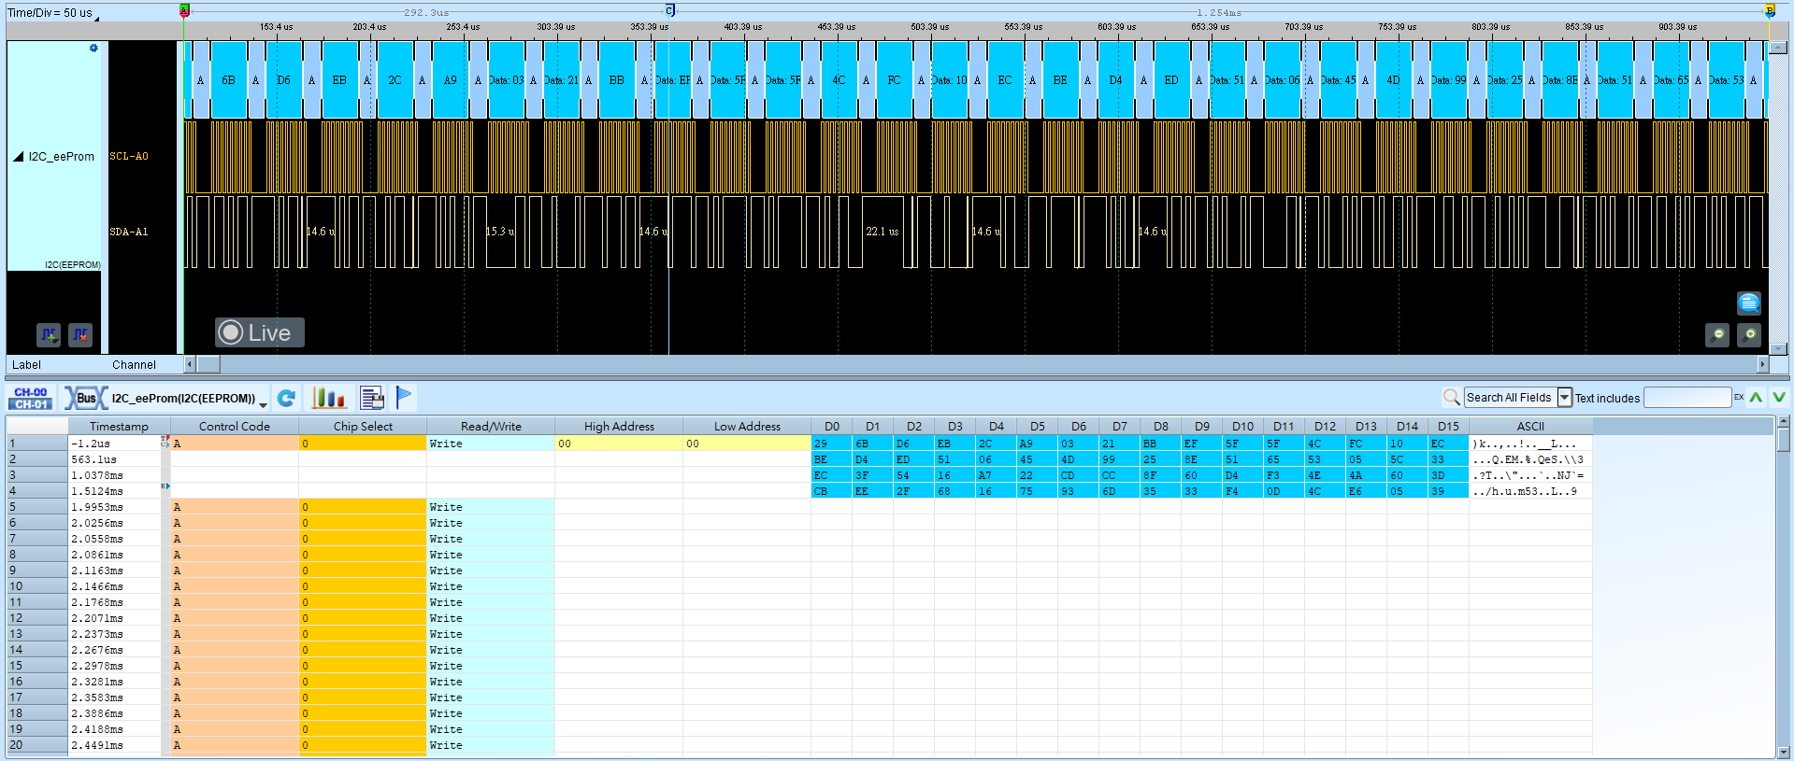
Task: Zoom out the waveform view
Action: coord(1717,334)
